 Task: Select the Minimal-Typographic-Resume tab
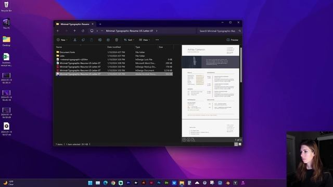pos(75,24)
